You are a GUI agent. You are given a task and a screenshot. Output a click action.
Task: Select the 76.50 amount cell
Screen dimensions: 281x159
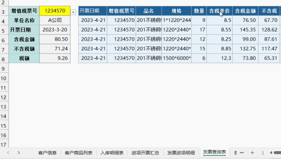(x=245, y=20)
